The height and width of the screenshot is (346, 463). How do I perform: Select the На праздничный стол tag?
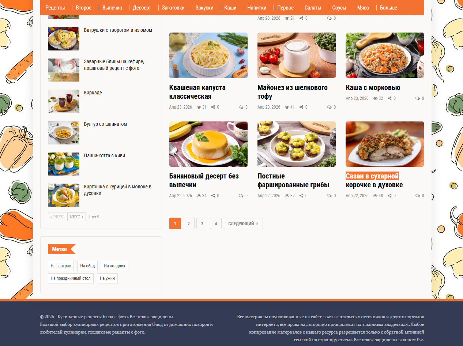71,278
